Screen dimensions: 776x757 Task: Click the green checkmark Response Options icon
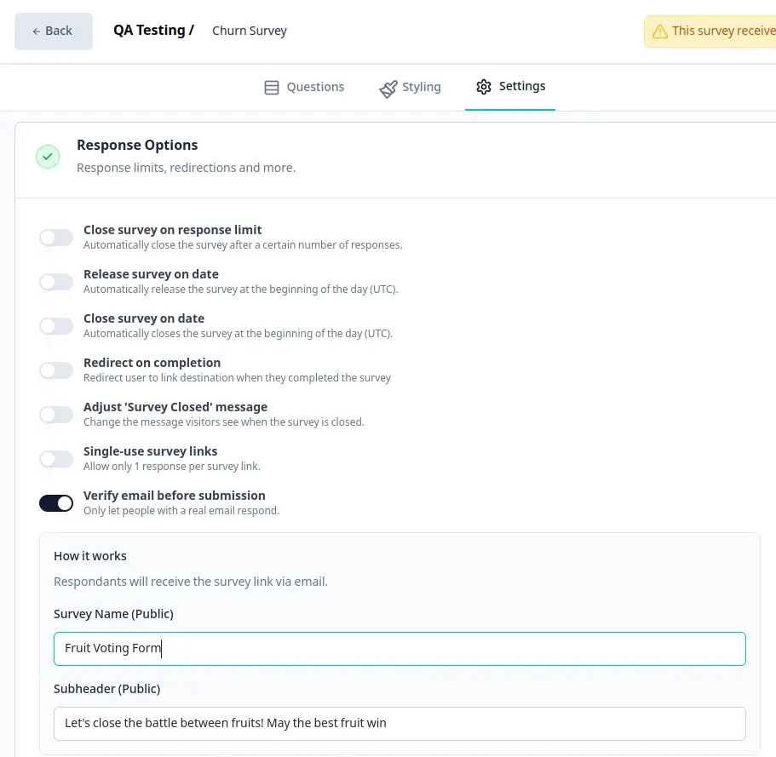point(48,157)
